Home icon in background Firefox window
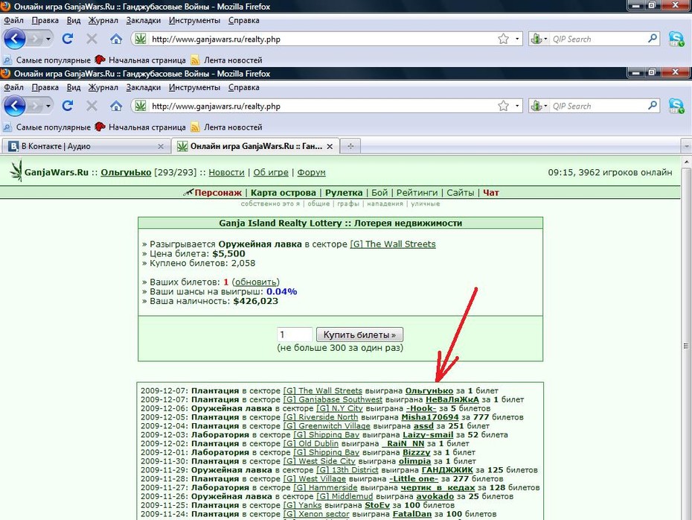 [116, 39]
